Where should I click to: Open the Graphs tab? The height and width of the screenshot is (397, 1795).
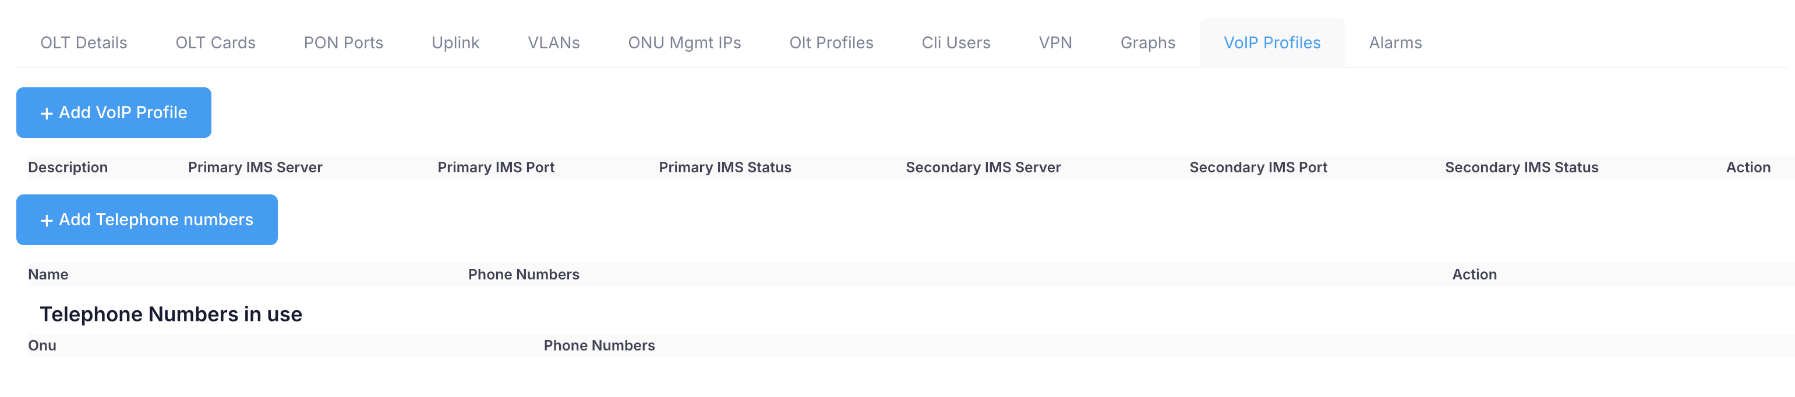[x=1147, y=43]
